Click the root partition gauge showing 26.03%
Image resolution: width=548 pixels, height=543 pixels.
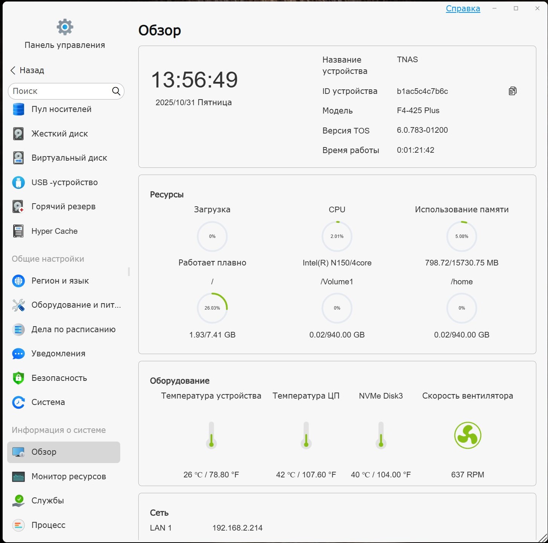point(212,308)
